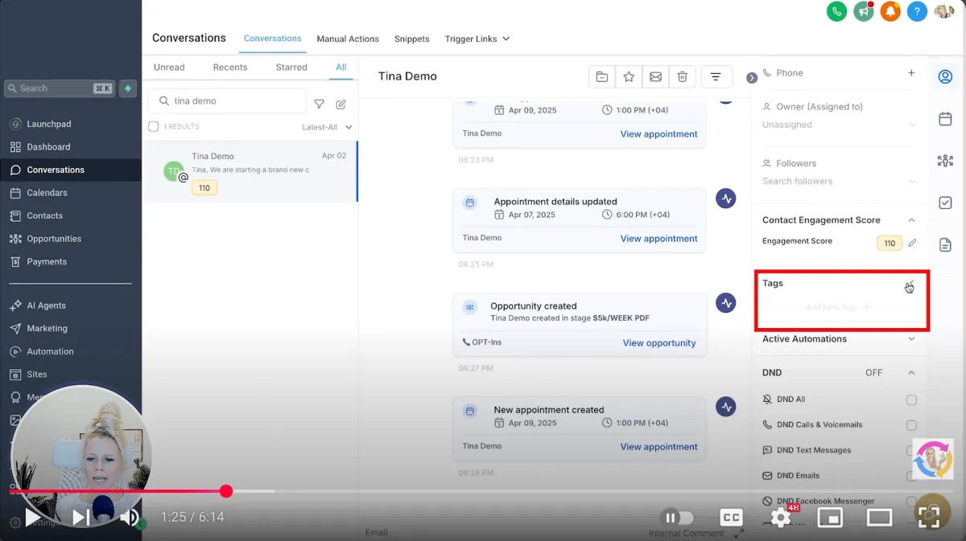The image size is (966, 541).
Task: Open the orange notifications bell
Action: pos(890,11)
